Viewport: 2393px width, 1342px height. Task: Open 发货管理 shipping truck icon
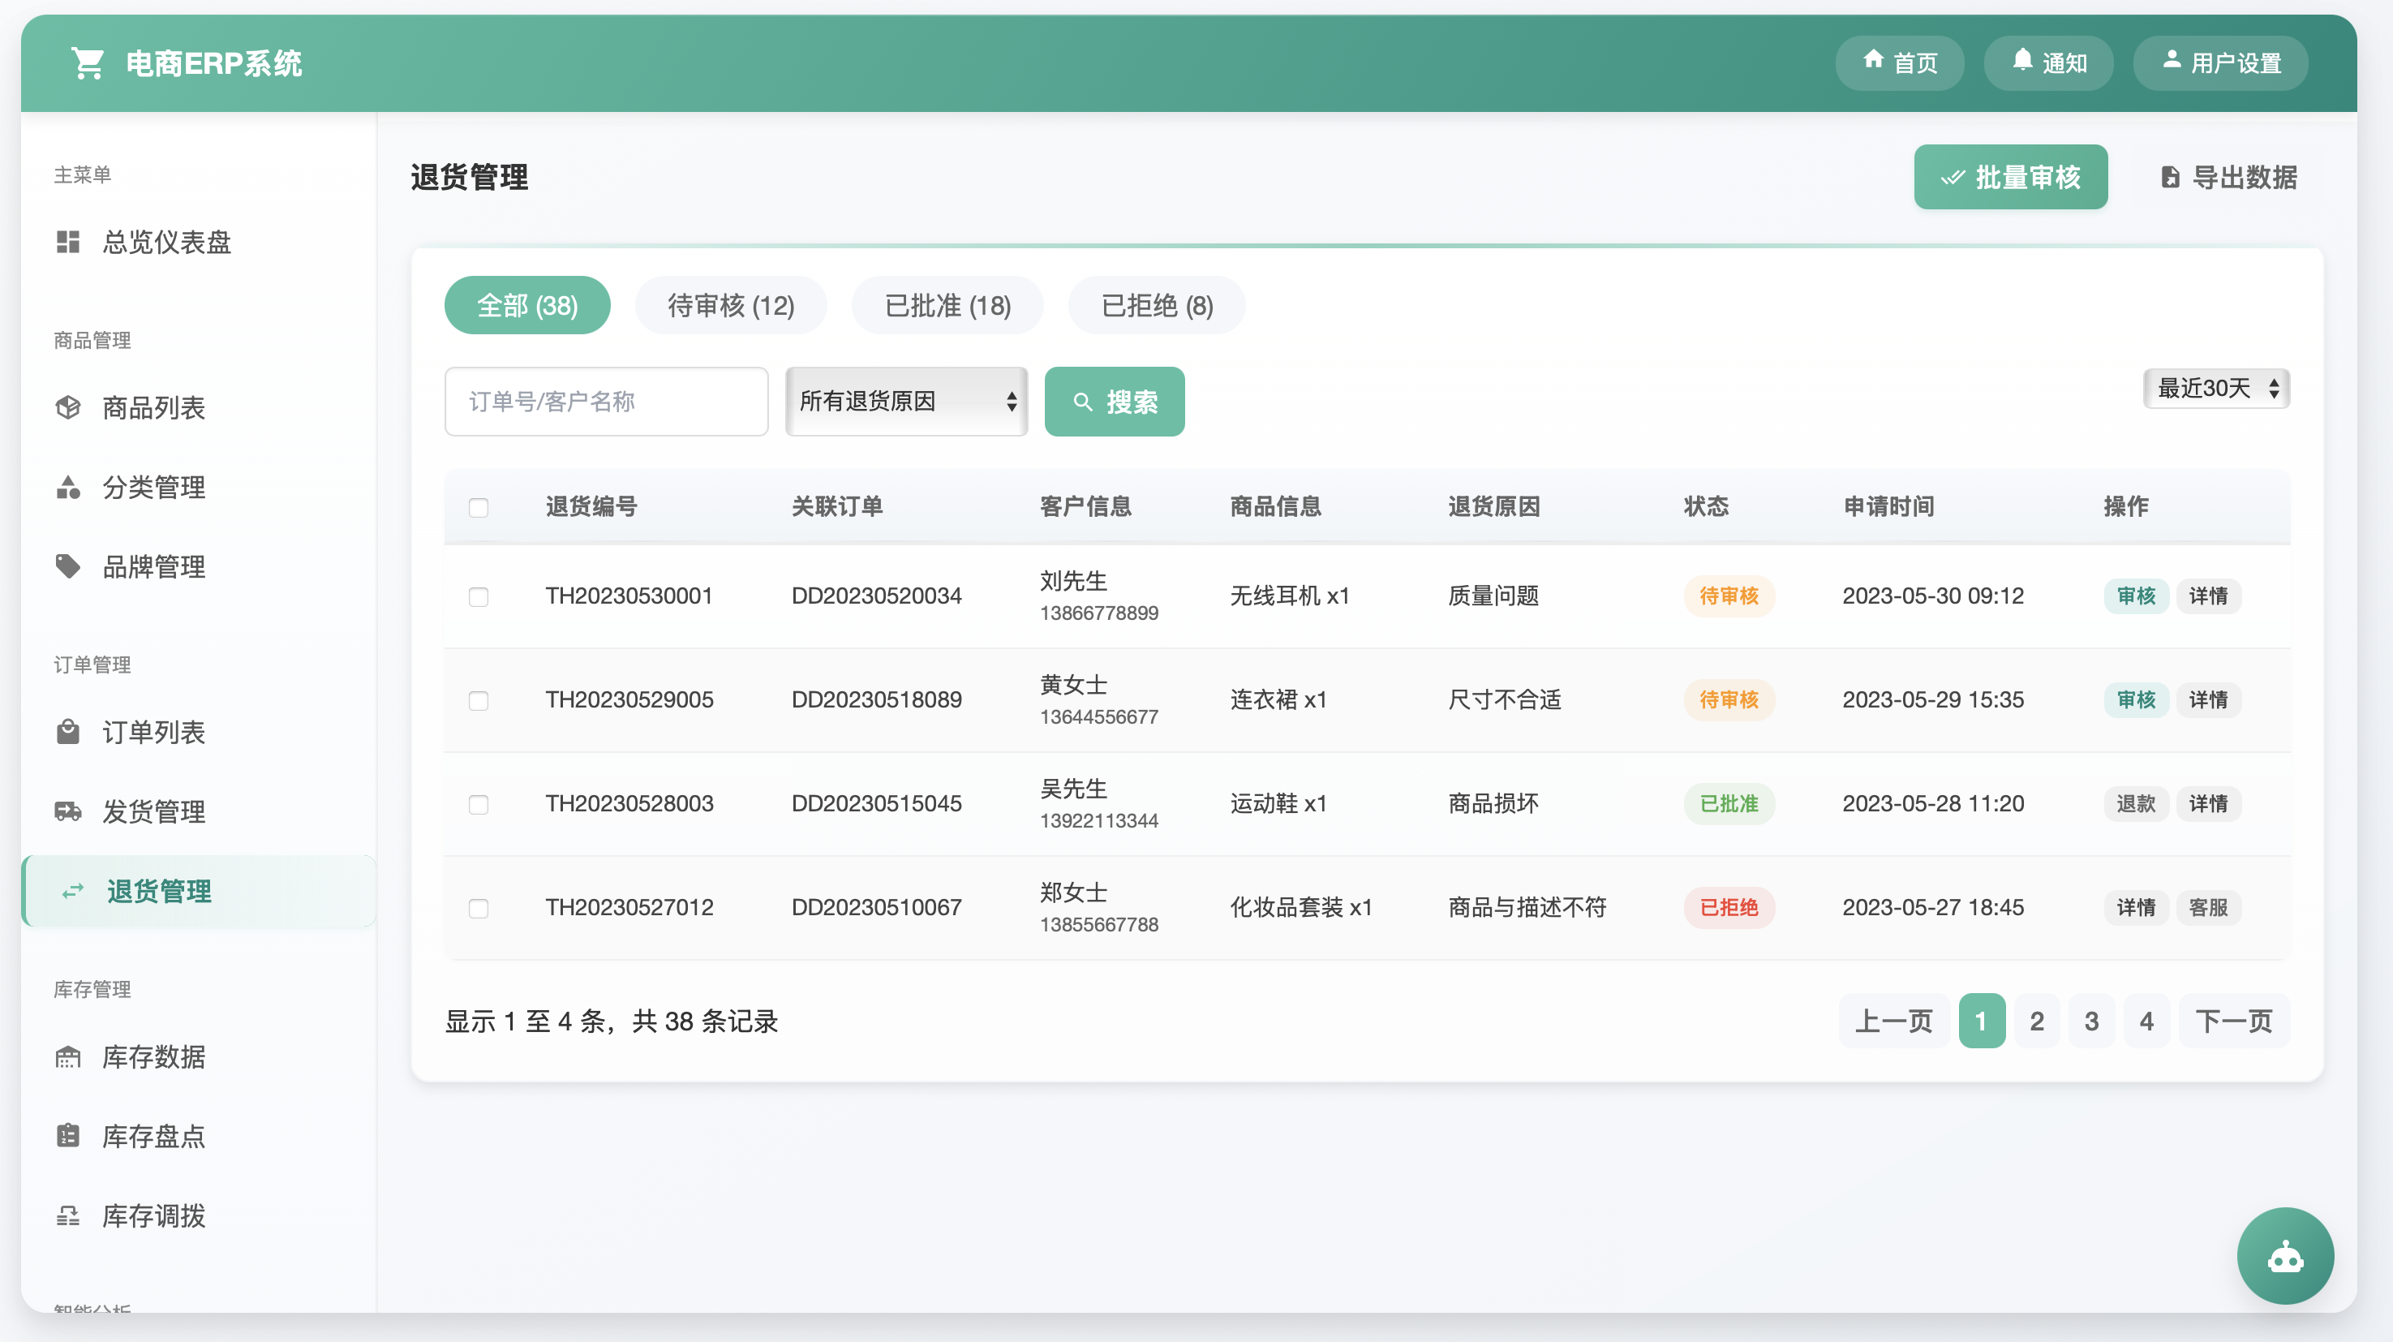tap(69, 811)
